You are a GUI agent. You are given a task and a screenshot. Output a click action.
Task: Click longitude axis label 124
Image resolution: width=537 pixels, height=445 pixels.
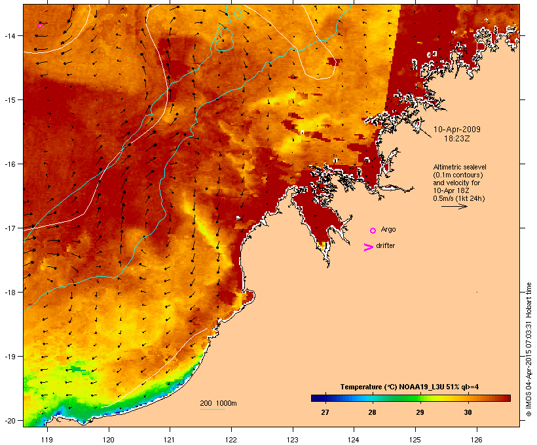pyautogui.click(x=354, y=440)
